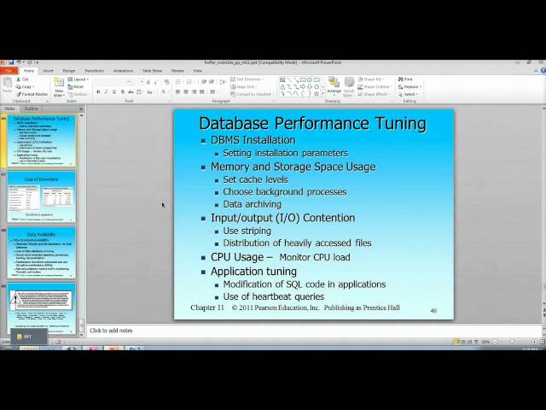Open the Replace button
The image size is (546, 410).
409,87
